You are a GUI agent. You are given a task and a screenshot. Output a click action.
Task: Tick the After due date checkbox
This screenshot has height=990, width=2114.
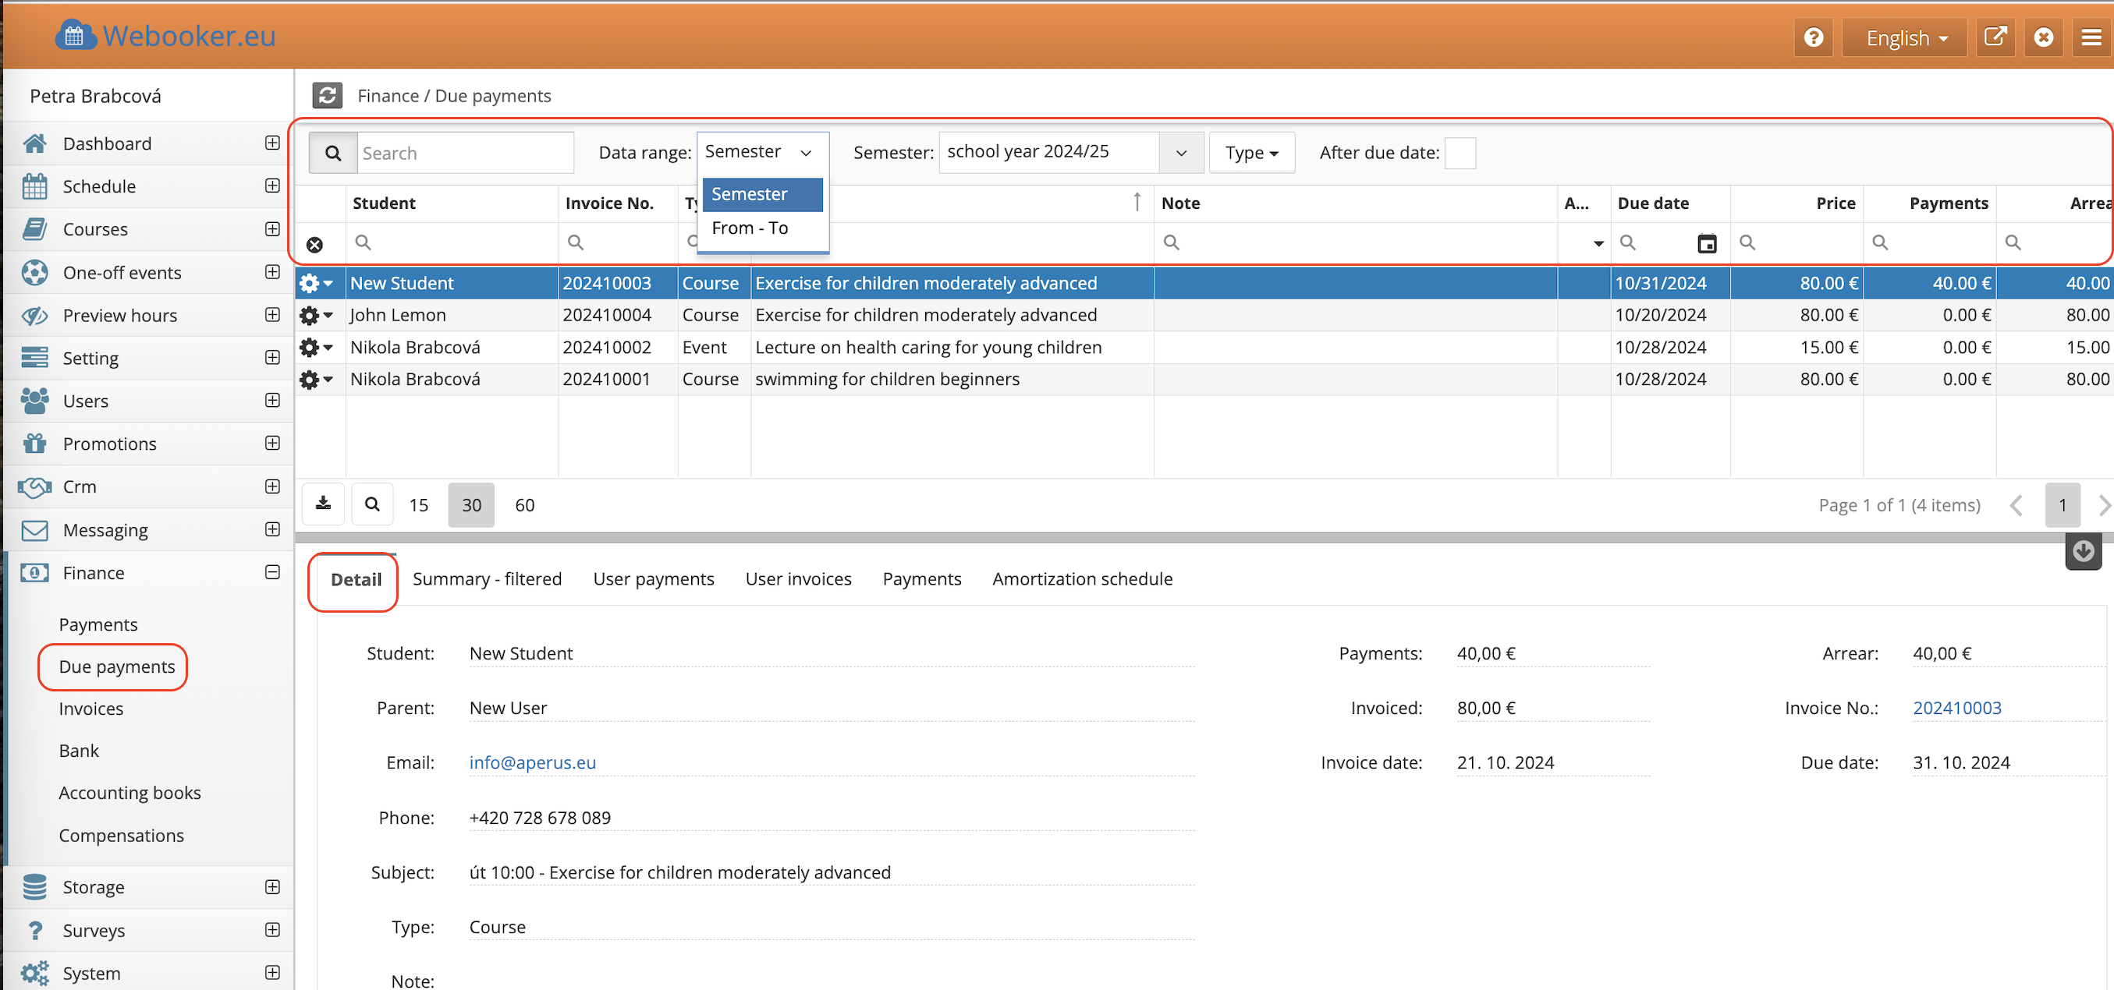(x=1459, y=154)
